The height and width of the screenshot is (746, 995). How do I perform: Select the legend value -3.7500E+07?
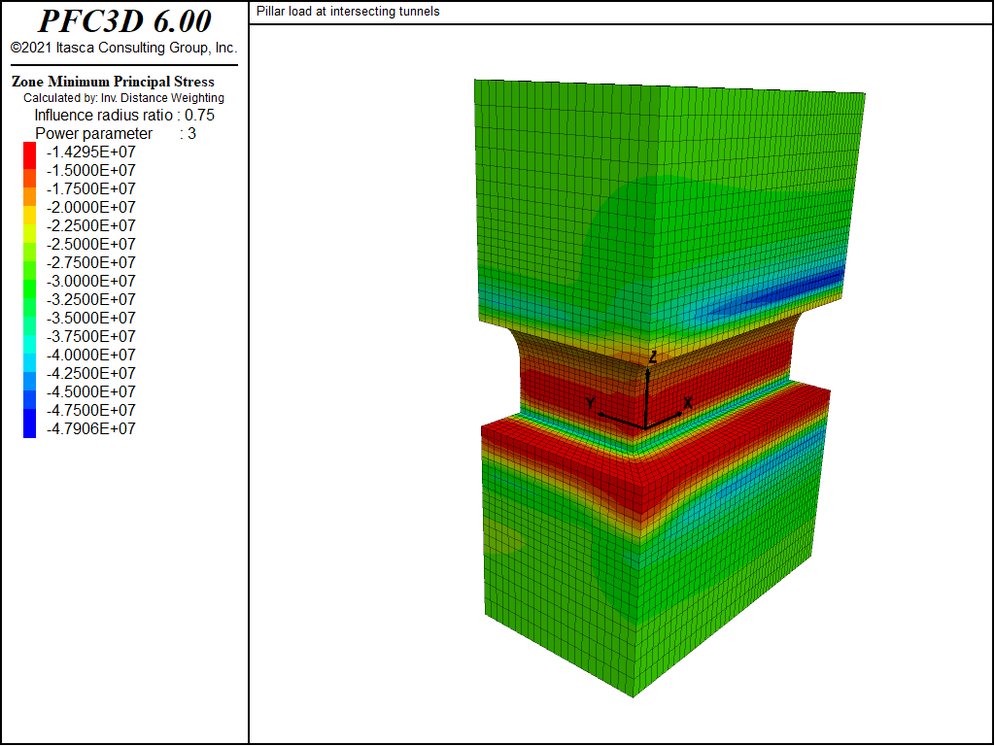(90, 336)
